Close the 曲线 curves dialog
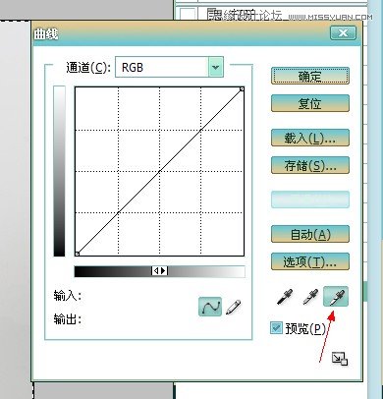The width and height of the screenshot is (383, 399). [x=343, y=33]
